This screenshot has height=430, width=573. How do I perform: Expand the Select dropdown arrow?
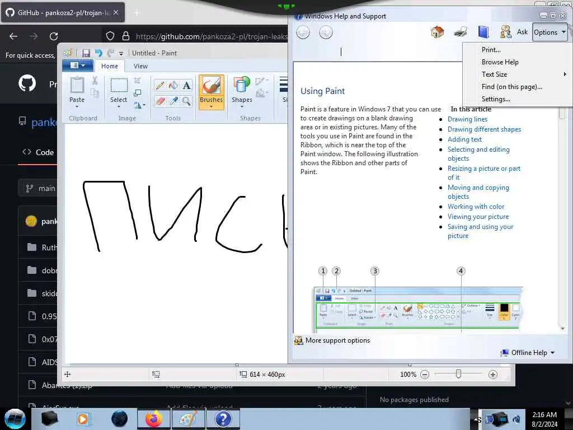coord(119,106)
